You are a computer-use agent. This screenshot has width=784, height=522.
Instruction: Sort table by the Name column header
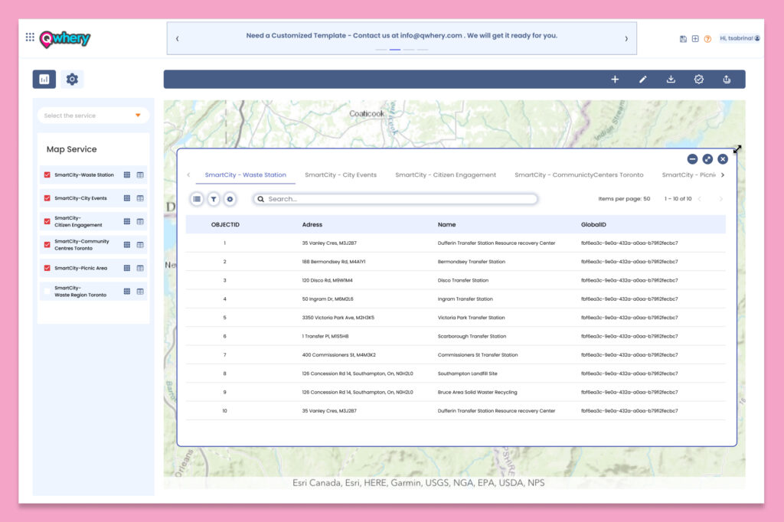coord(446,225)
